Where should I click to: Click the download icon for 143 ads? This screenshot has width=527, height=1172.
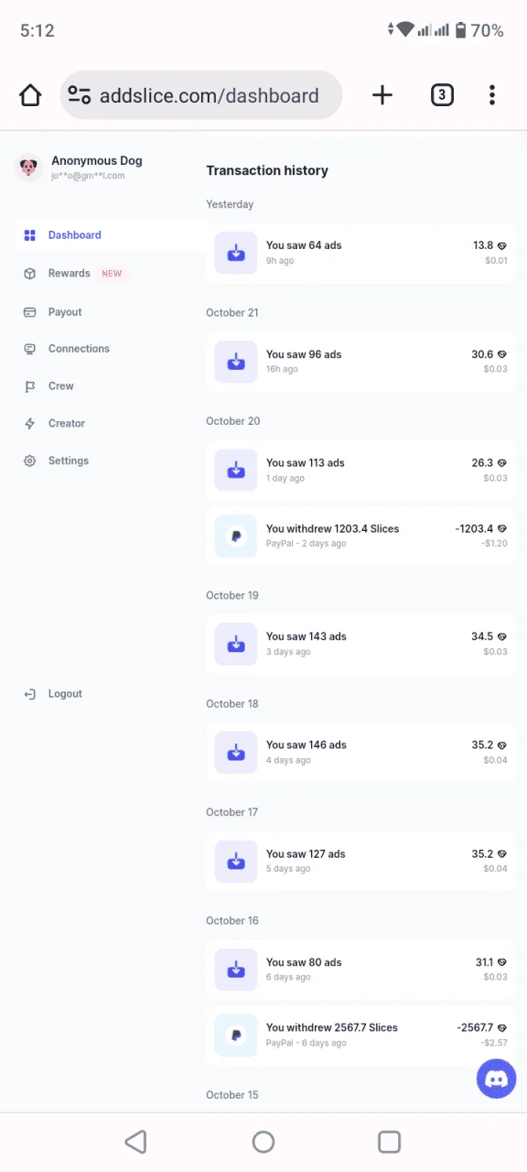pyautogui.click(x=236, y=644)
